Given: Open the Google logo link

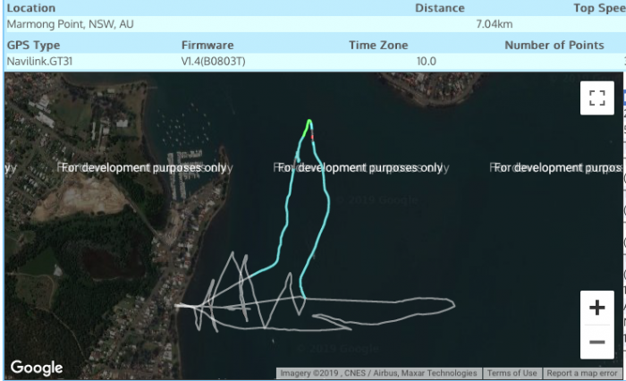Looking at the screenshot, I should point(37,368).
